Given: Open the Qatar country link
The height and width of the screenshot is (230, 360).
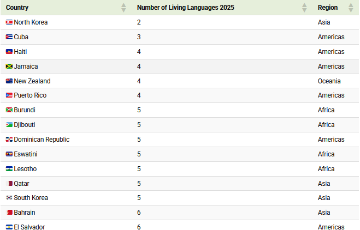Looking at the screenshot, I should 22,184.
